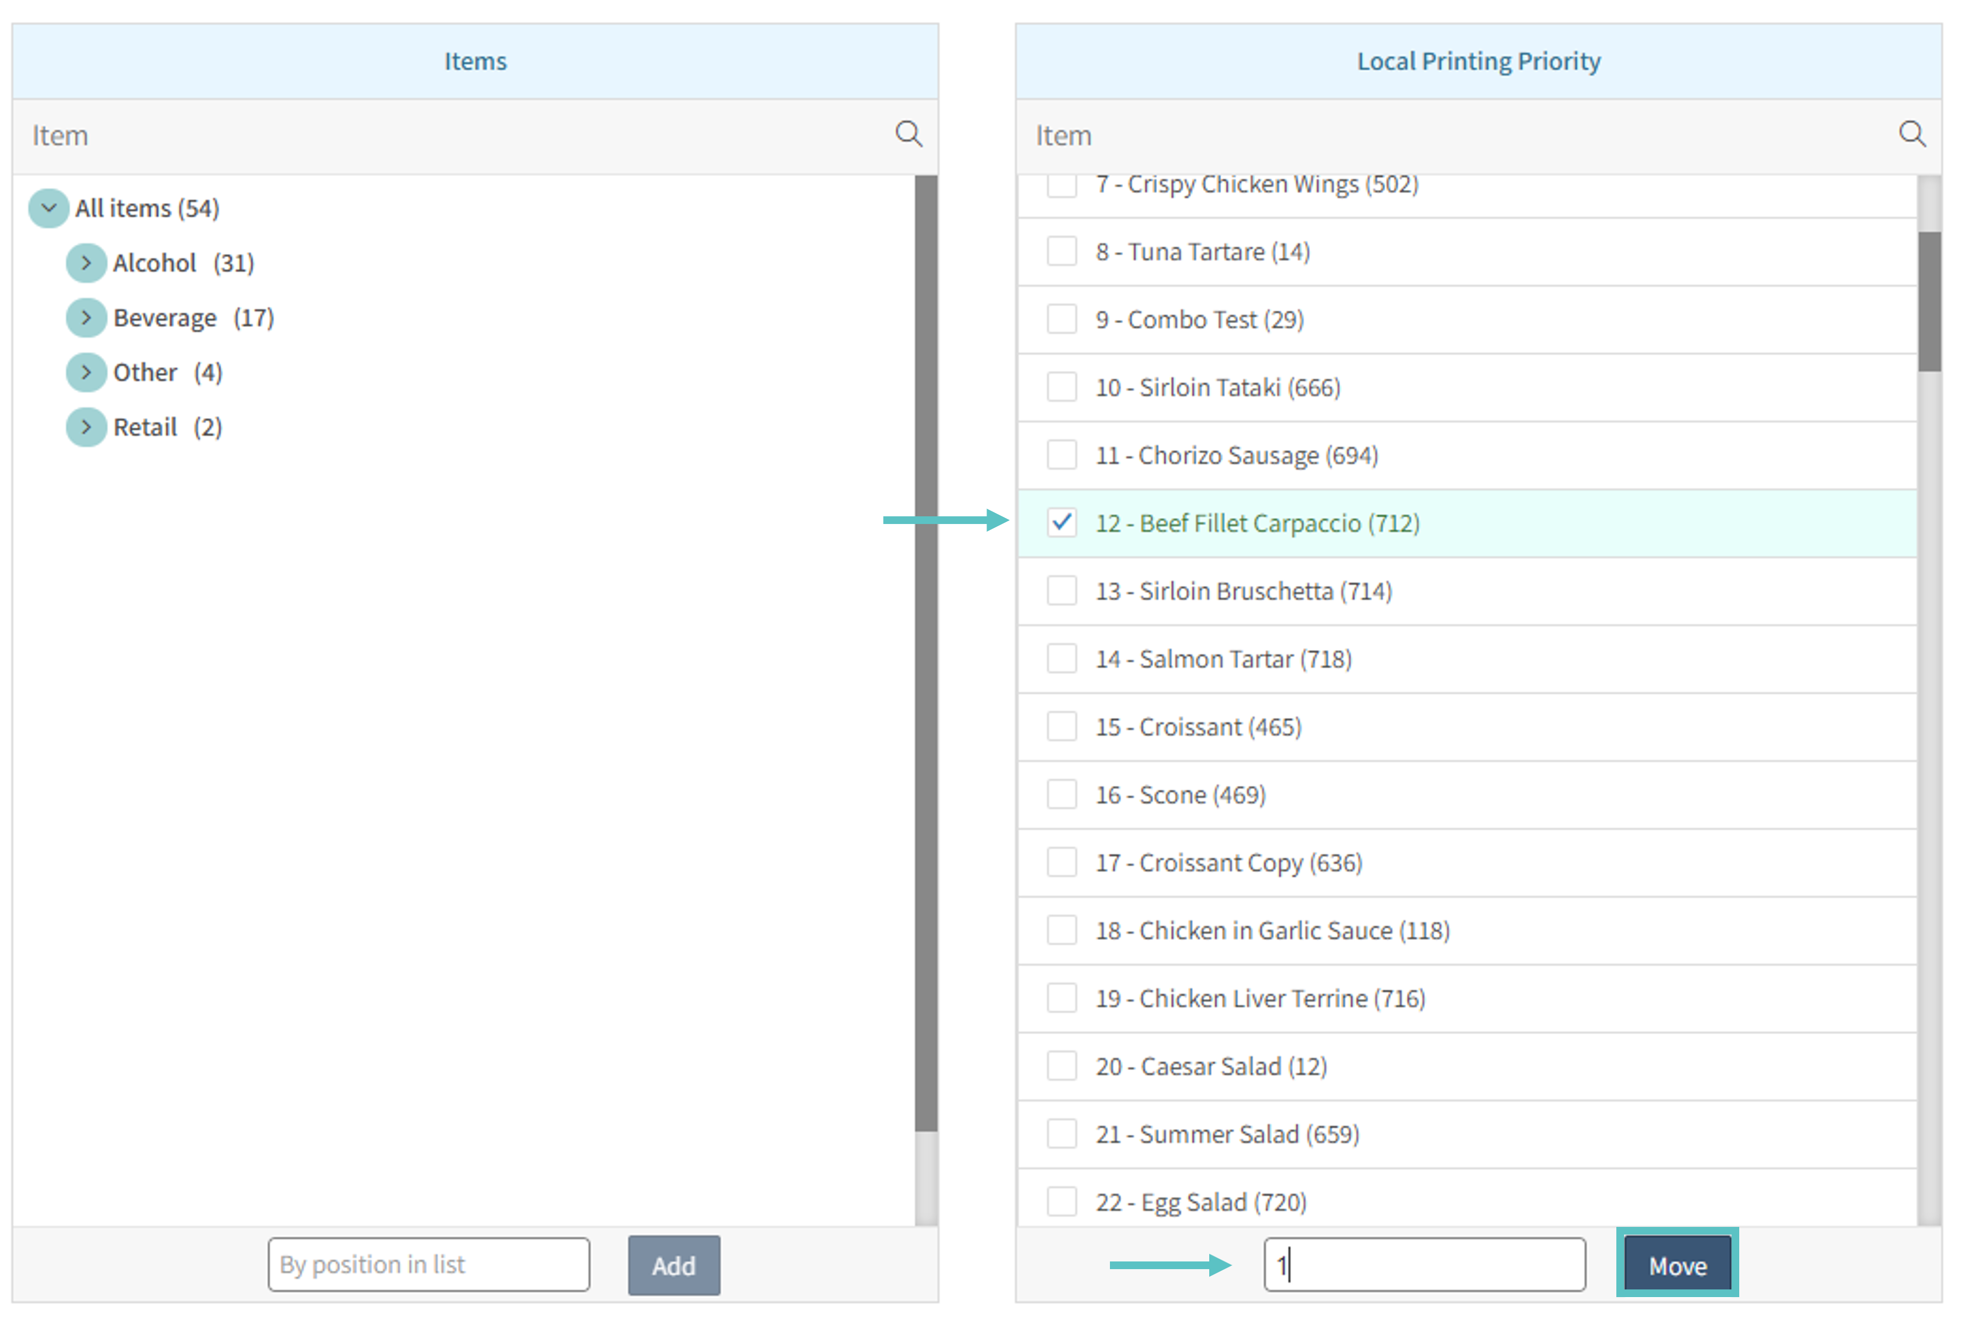The width and height of the screenshot is (1962, 1324).
Task: Check the box for 10 - Sirloin Tataki (666)
Action: 1061,387
